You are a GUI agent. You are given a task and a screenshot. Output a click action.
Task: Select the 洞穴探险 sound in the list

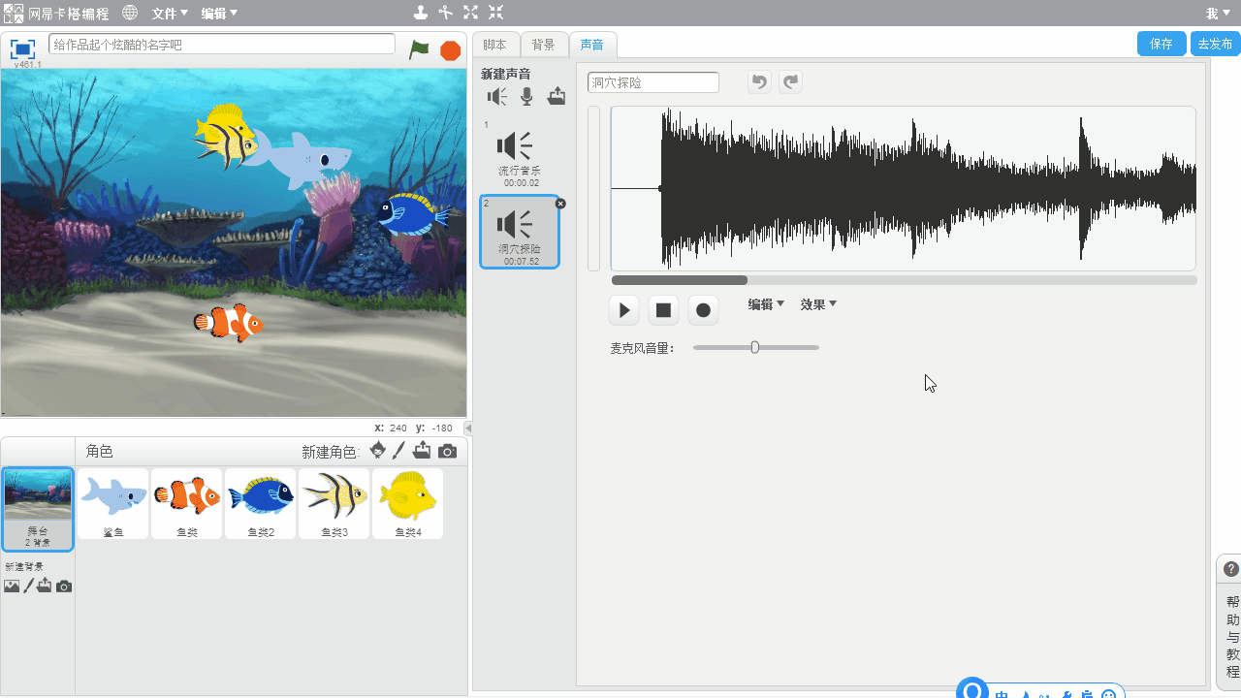[521, 232]
